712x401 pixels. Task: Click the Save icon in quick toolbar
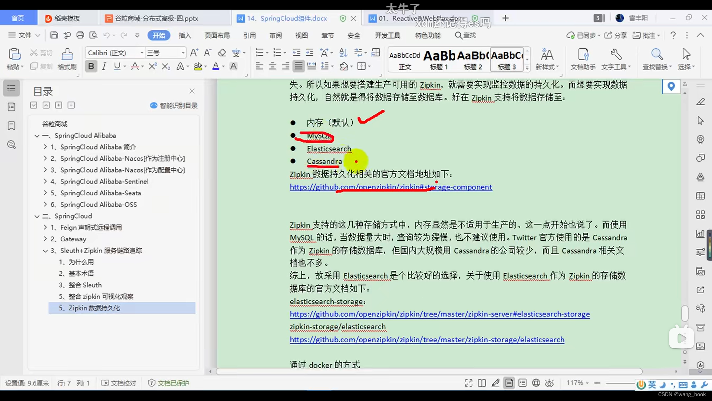[54, 35]
